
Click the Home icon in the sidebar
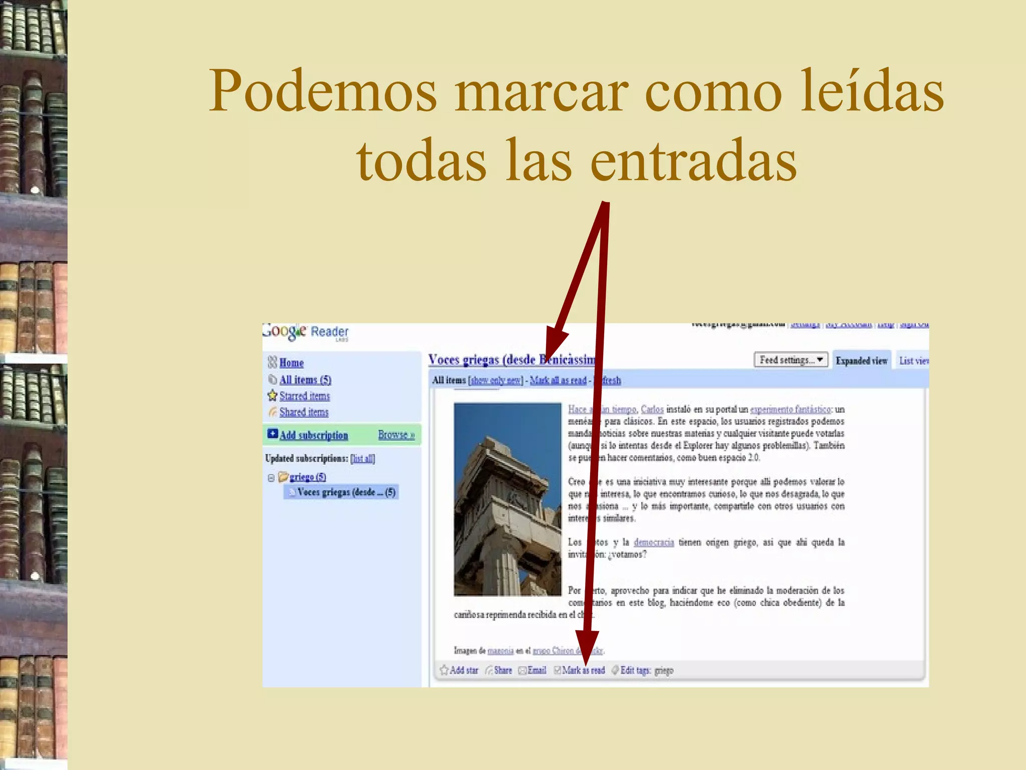[272, 362]
